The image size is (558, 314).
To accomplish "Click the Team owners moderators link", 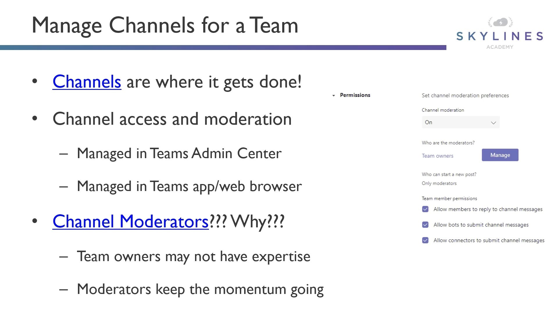I will 437,156.
